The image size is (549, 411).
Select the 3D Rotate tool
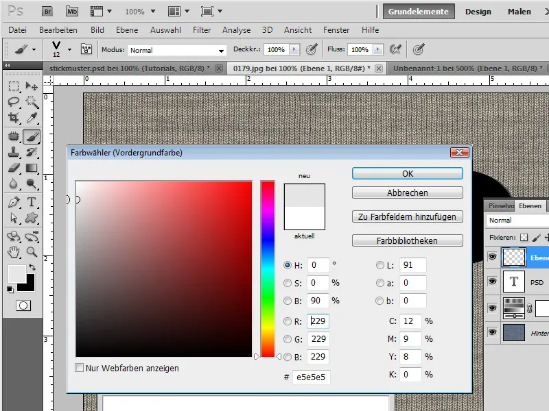coord(14,236)
